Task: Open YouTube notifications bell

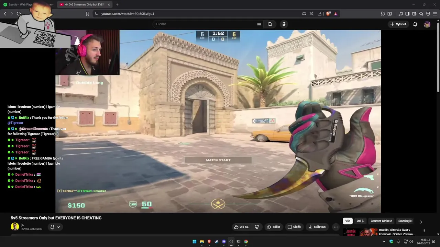Action: point(415,24)
